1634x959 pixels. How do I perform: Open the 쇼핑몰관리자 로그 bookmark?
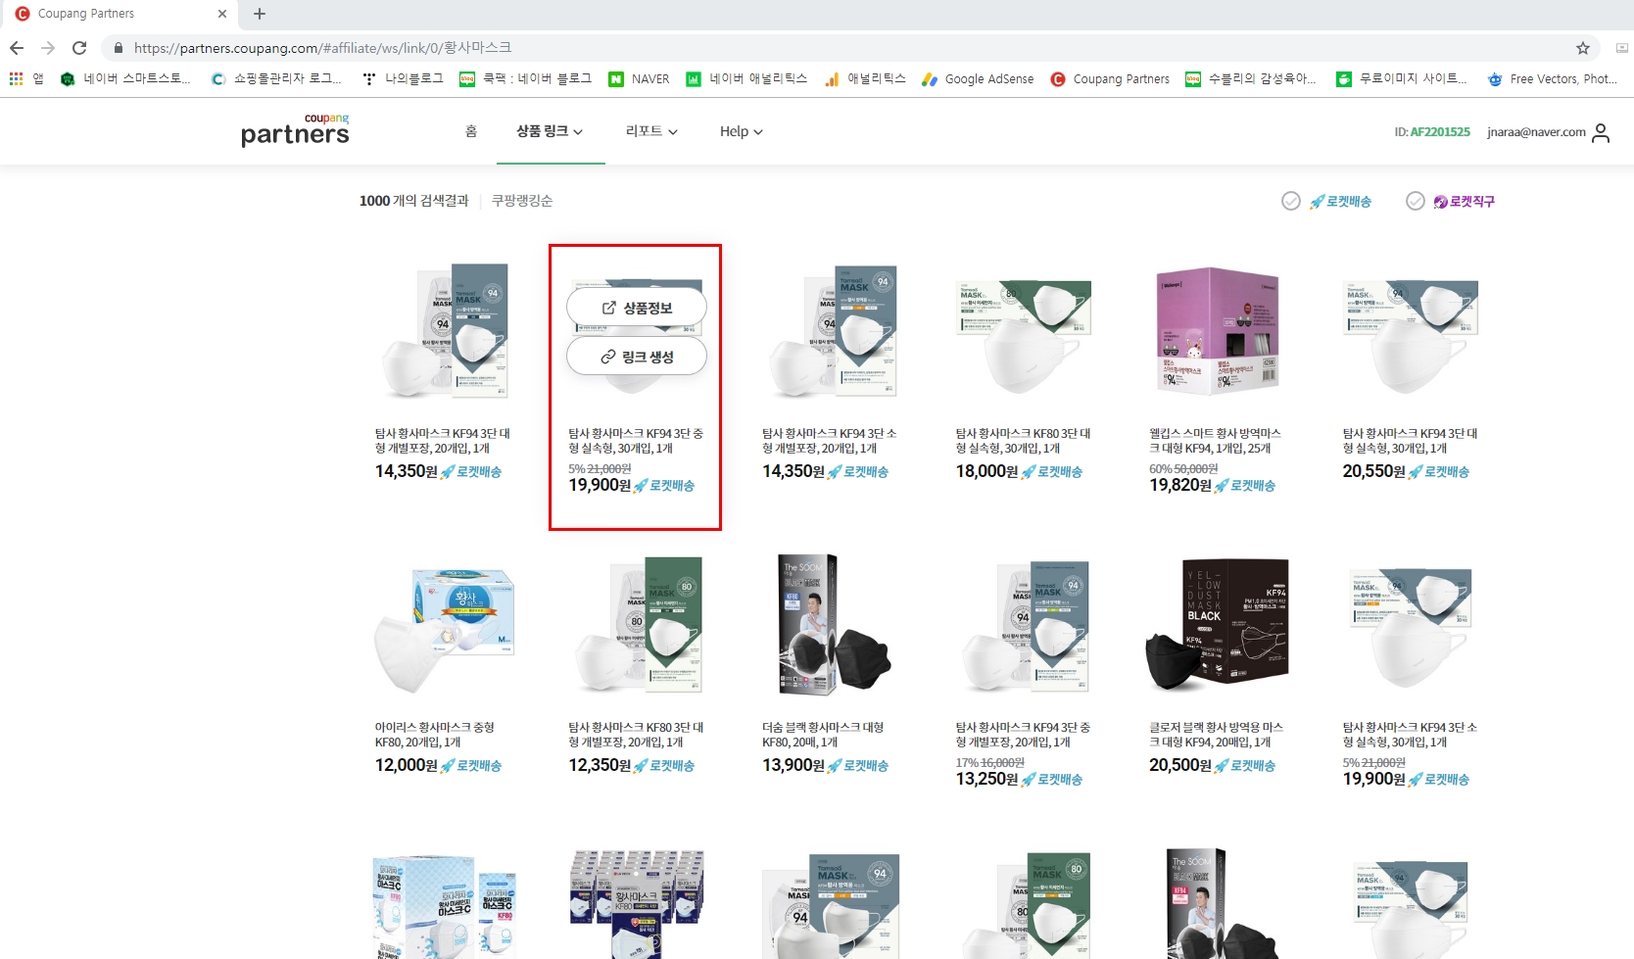click(x=276, y=79)
